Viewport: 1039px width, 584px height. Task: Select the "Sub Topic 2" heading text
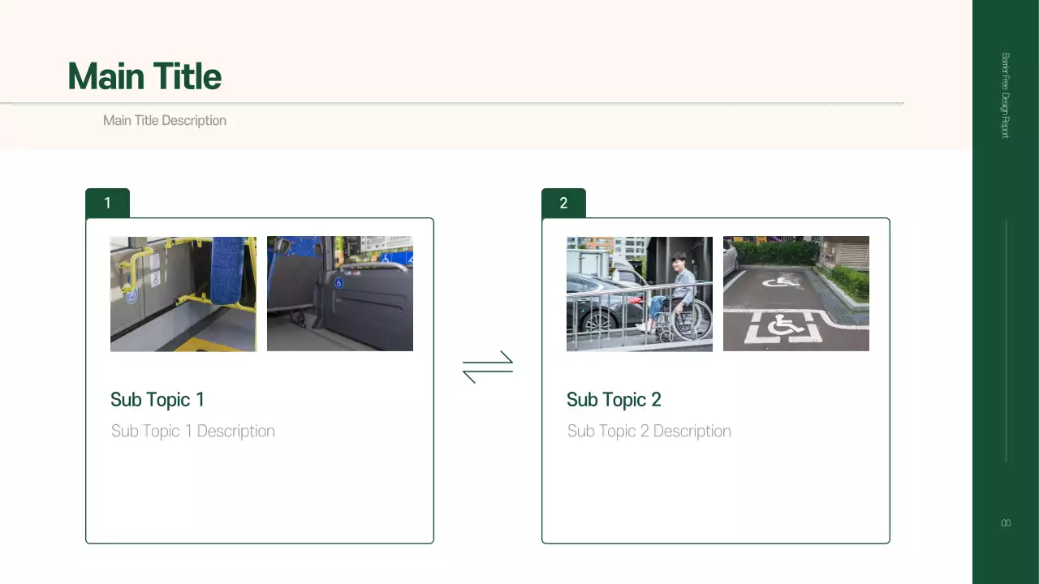click(614, 399)
